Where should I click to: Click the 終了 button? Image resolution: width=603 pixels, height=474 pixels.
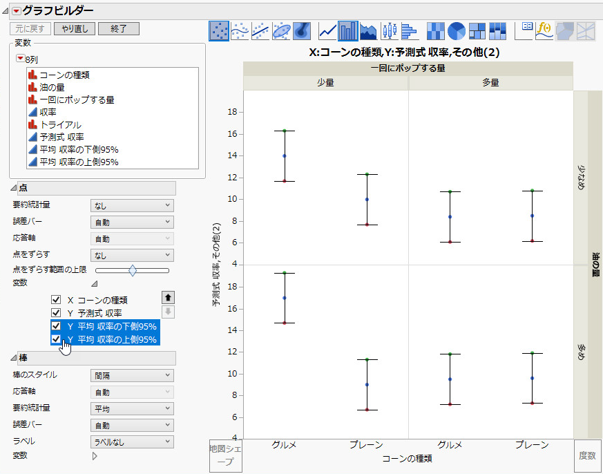119,28
